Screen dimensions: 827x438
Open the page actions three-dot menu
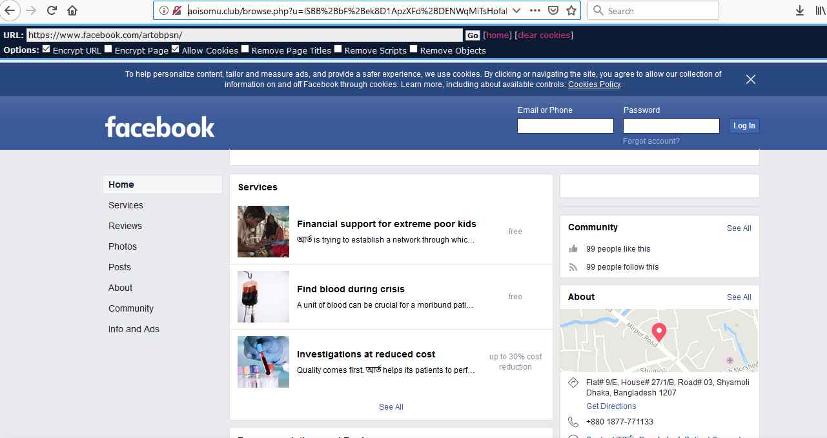(x=535, y=10)
